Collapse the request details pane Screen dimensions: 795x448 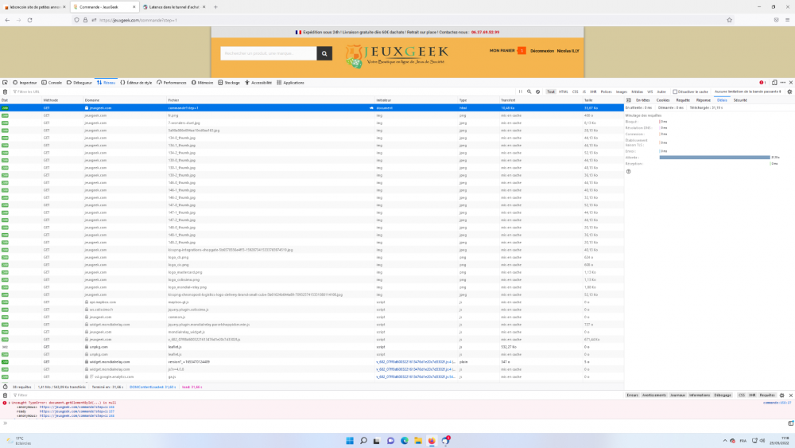(628, 100)
